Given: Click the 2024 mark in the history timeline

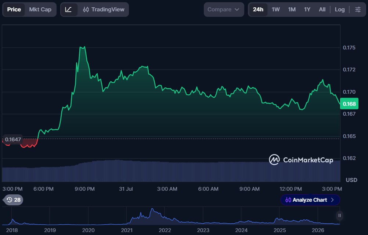Looking at the screenshot, I should tap(241, 230).
